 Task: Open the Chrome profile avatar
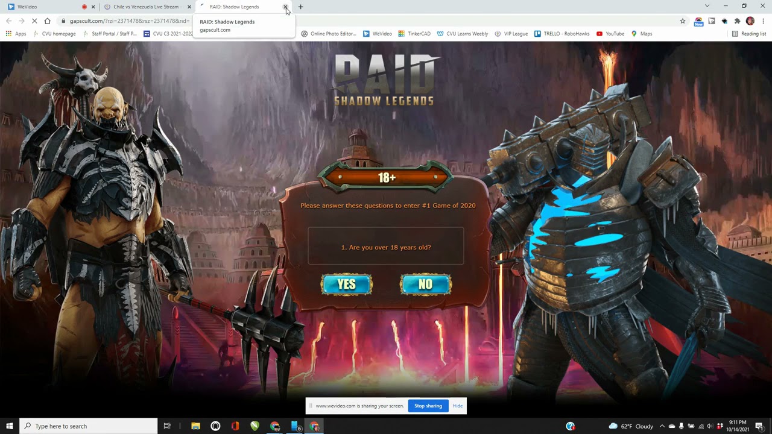click(x=750, y=20)
